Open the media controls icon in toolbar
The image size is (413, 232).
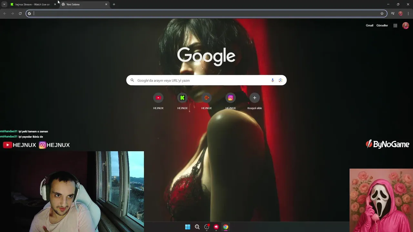click(393, 14)
